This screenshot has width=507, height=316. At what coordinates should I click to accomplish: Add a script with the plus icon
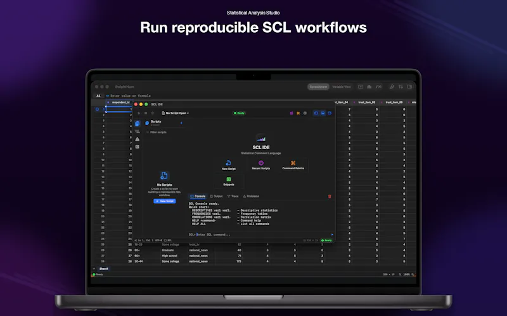click(181, 123)
